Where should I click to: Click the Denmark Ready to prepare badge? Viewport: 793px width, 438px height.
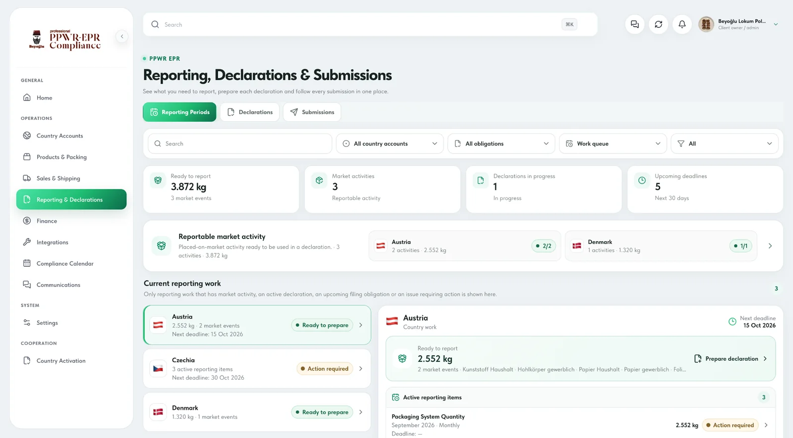[322, 412]
